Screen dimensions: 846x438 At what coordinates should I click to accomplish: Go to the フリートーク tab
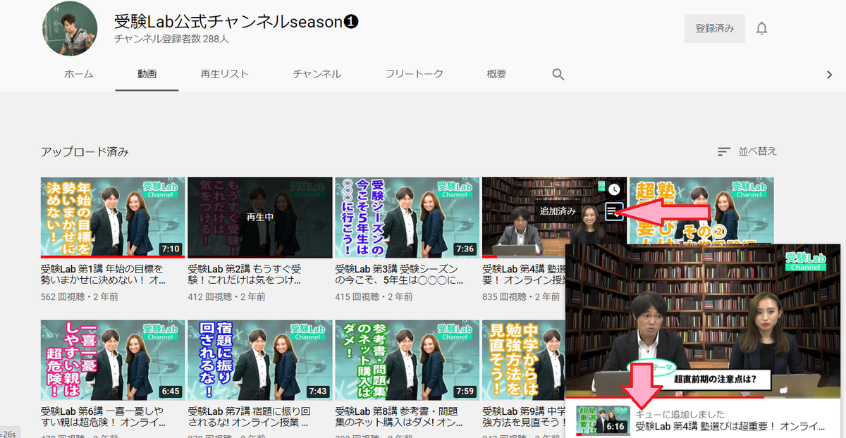click(415, 74)
